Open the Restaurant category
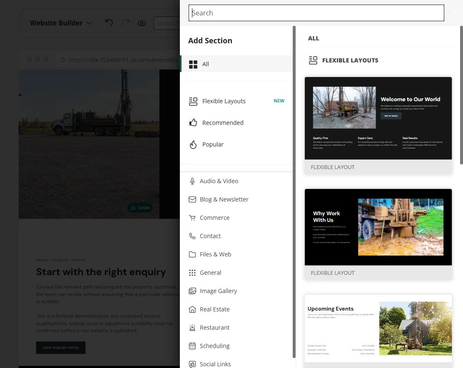Image resolution: width=463 pixels, height=368 pixels. 236,328
